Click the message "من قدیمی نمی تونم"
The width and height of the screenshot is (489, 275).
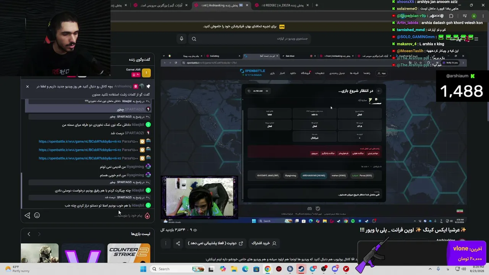tap(113, 167)
